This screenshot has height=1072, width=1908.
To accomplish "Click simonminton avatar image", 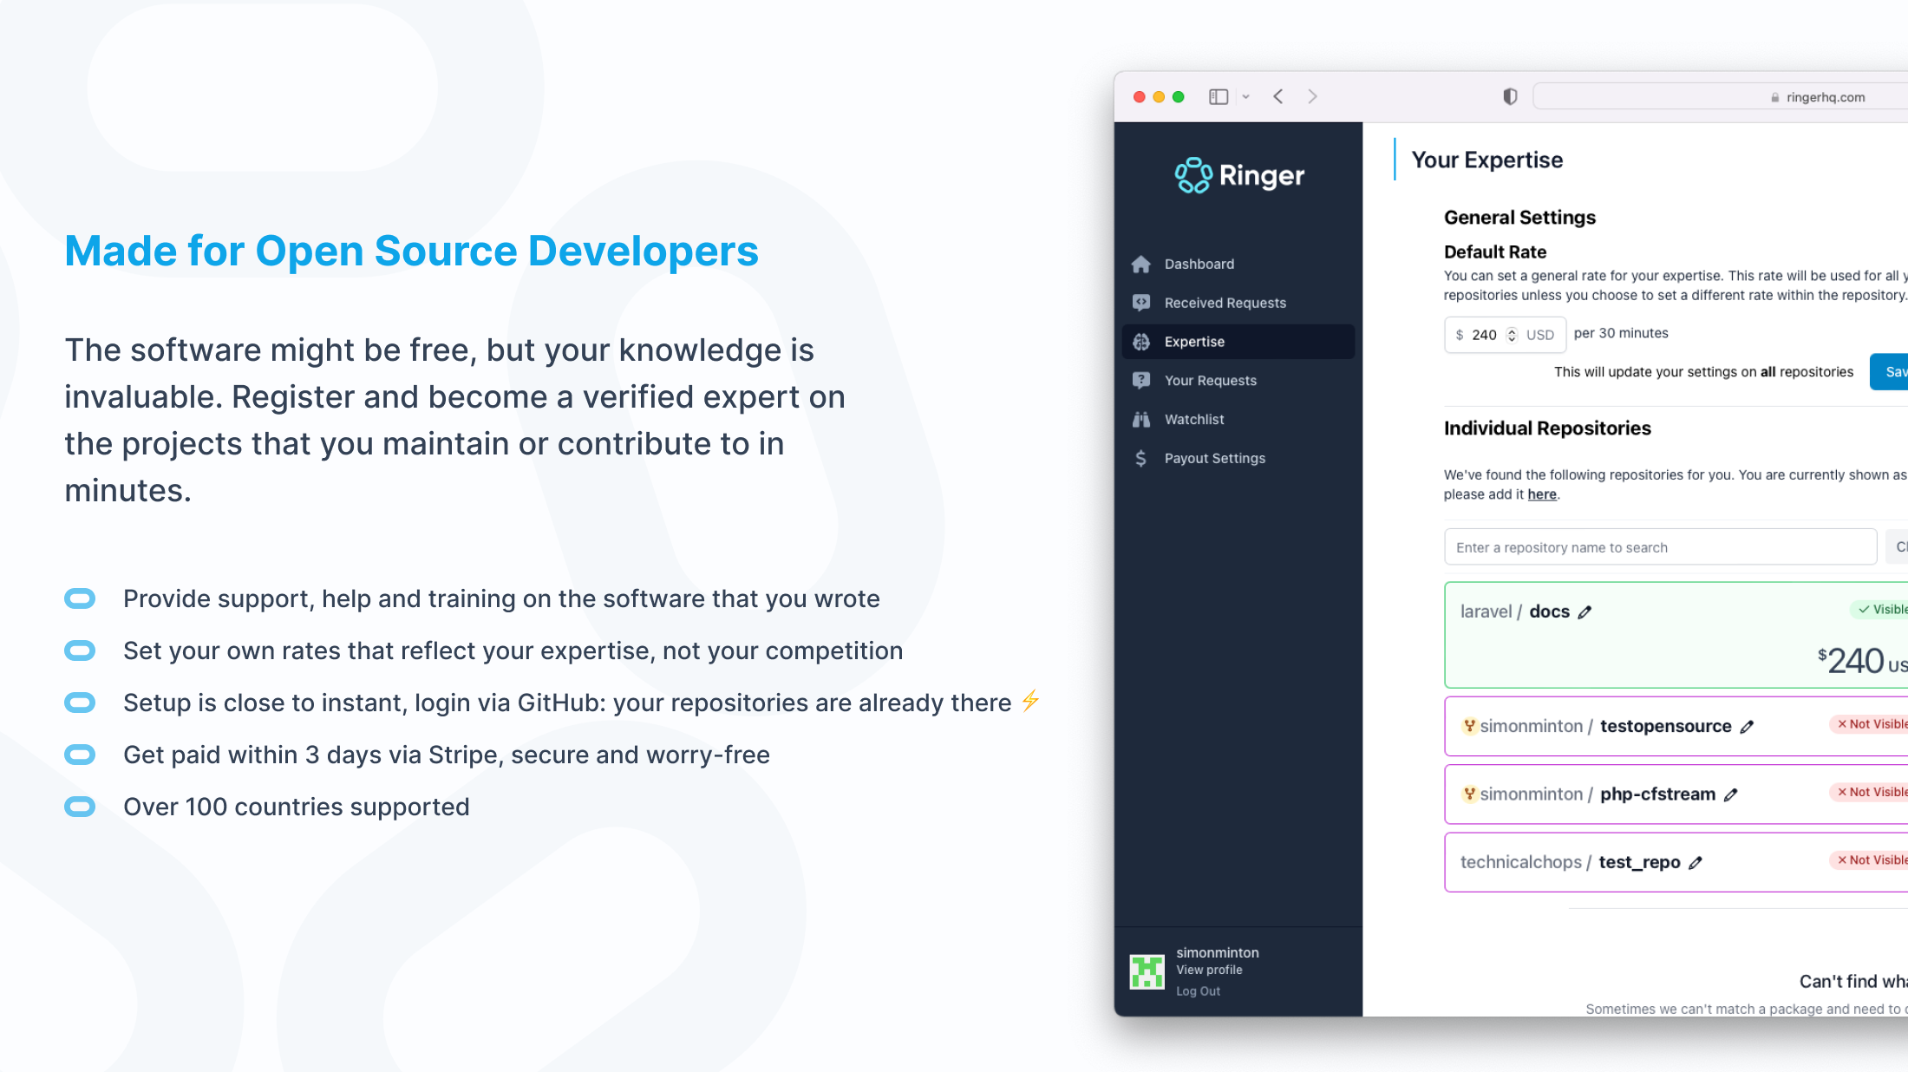I will [x=1147, y=971].
